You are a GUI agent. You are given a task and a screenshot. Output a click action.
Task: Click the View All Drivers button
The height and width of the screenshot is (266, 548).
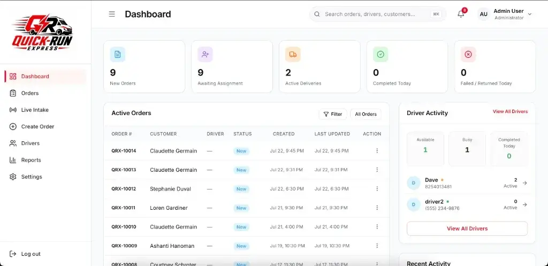[x=467, y=229]
